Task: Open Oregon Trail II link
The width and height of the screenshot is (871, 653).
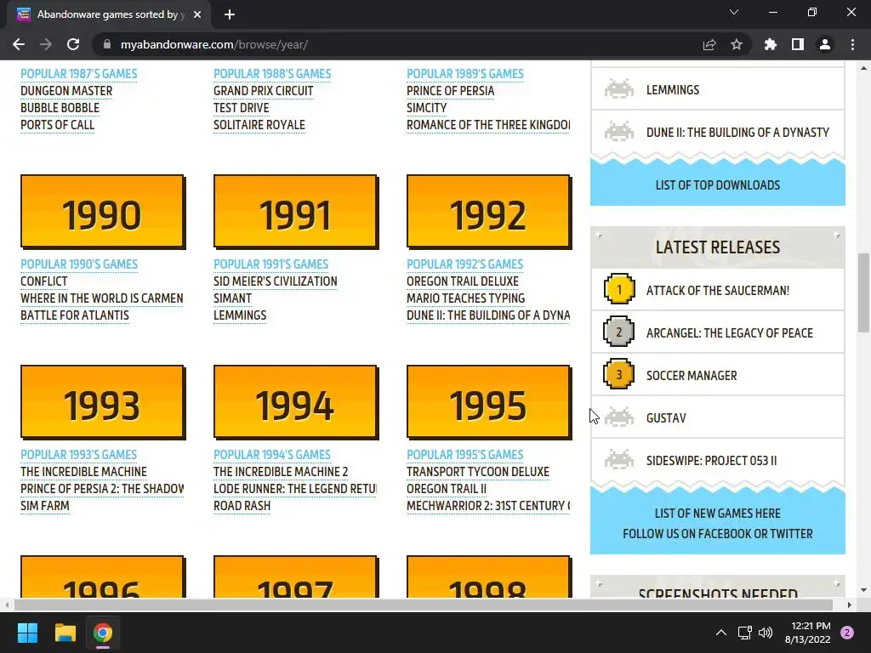Action: pos(447,489)
